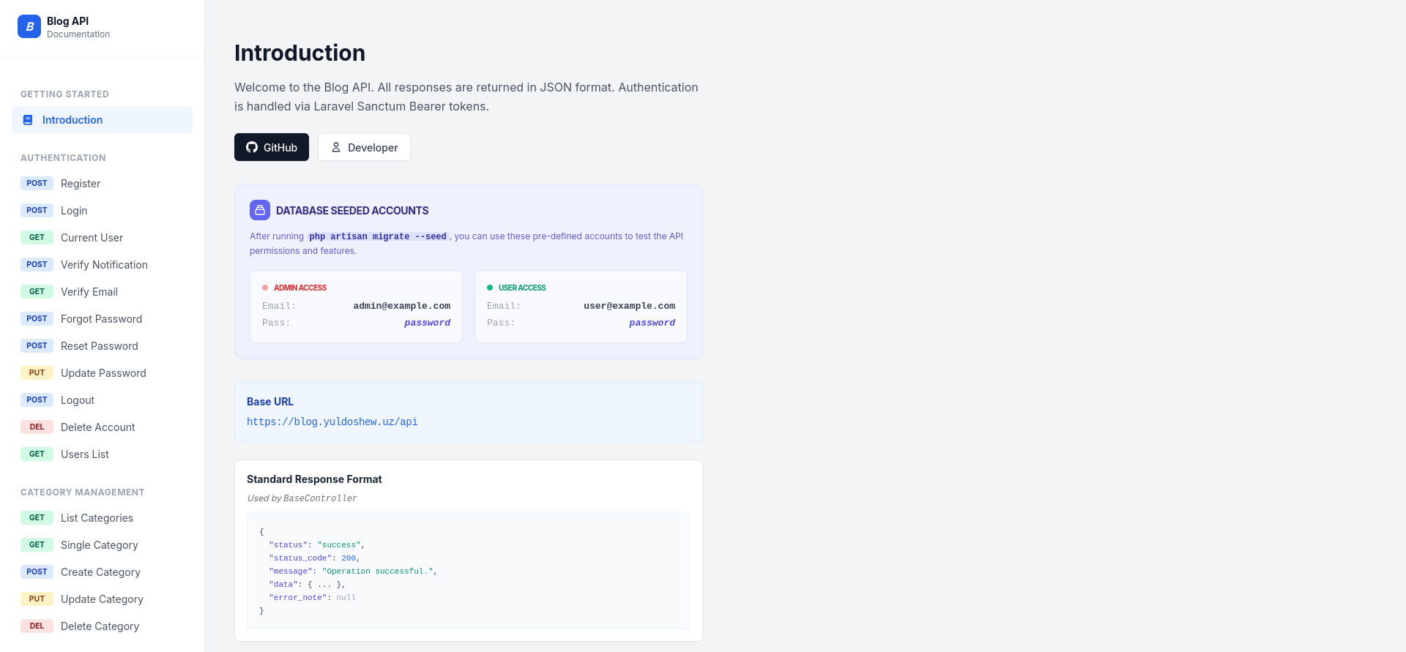The width and height of the screenshot is (1406, 652).
Task: Click the base URL blog.yuldoshew.uz/api
Action: (332, 422)
